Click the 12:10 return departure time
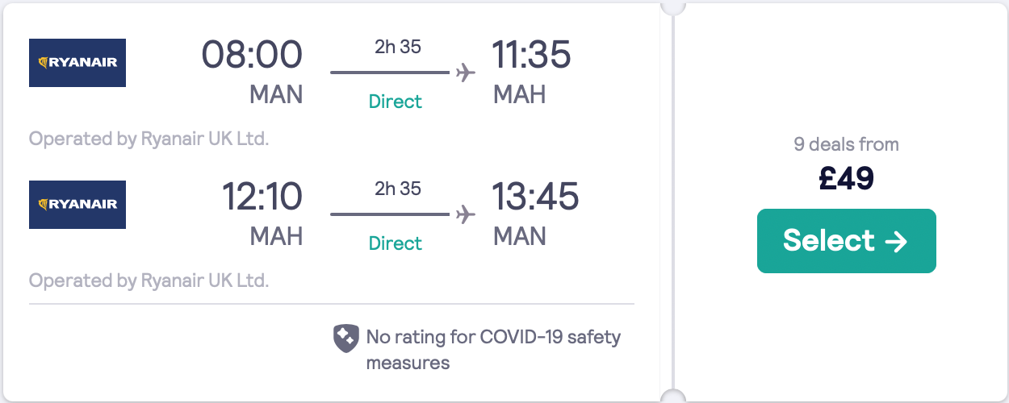1009x403 pixels. click(262, 197)
